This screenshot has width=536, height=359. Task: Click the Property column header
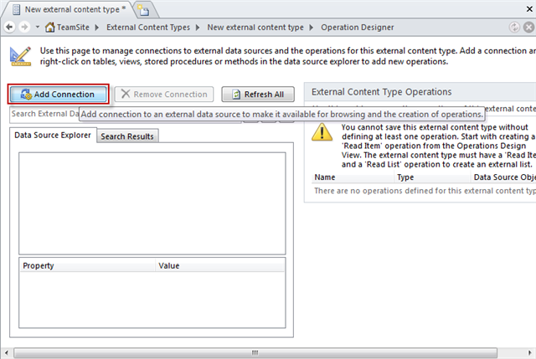(x=88, y=266)
